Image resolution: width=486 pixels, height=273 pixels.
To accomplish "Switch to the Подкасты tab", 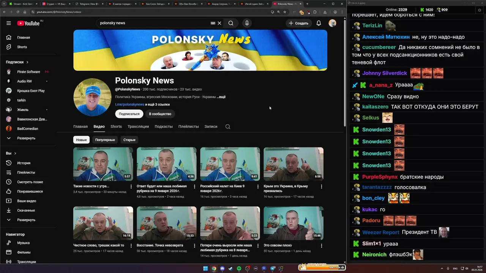I will (x=164, y=127).
